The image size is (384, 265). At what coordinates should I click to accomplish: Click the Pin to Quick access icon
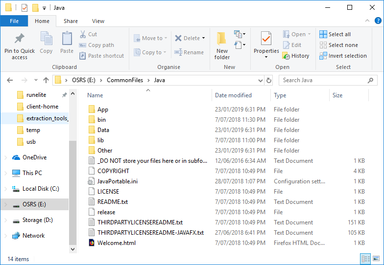click(x=20, y=39)
